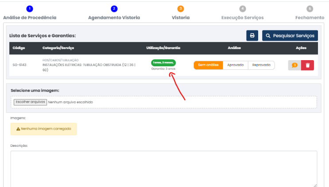This screenshot has width=329, height=187.
Task: Click the print icon button
Action: [x=252, y=36]
